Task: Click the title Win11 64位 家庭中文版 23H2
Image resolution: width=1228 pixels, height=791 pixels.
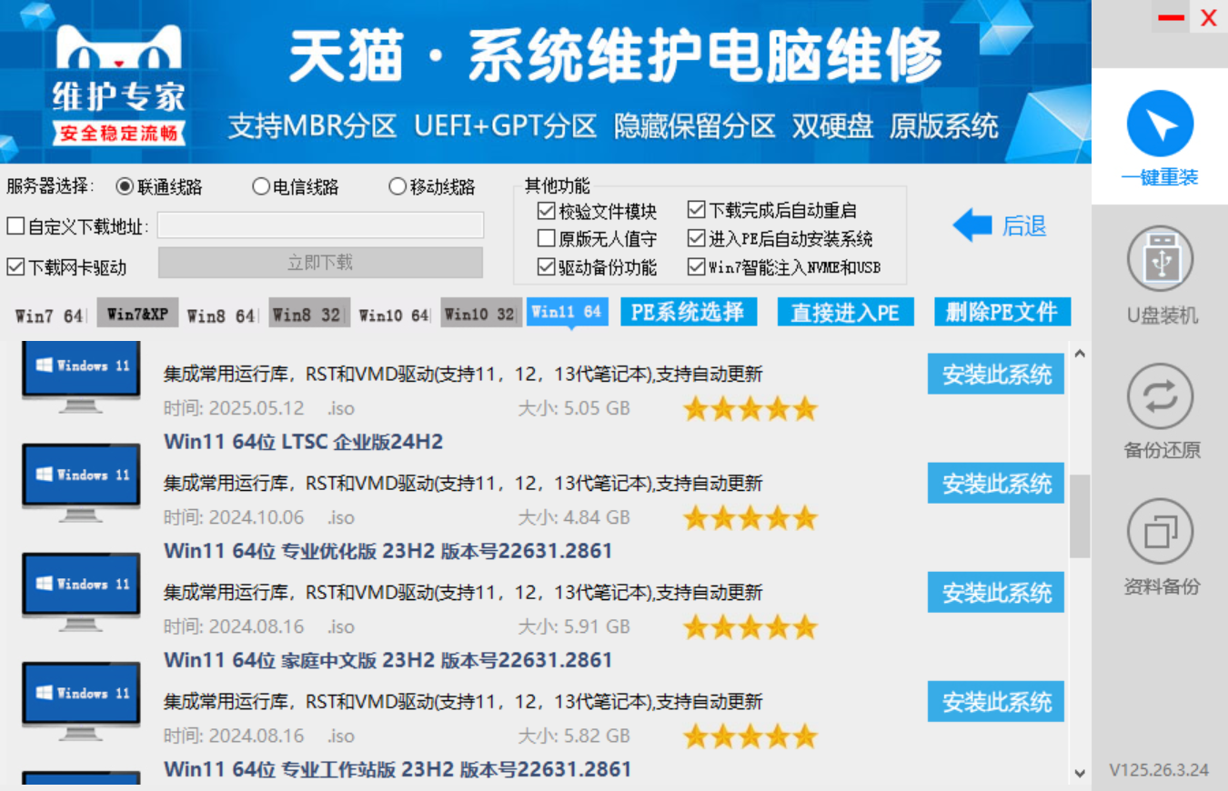Action: 388,660
